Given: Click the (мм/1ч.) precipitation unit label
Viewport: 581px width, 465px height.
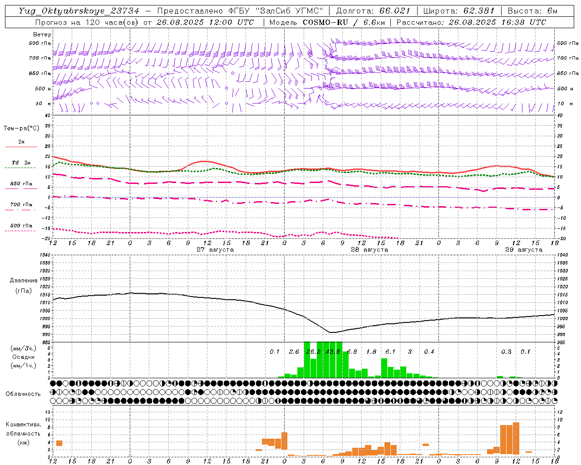Looking at the screenshot, I should 24,366.
